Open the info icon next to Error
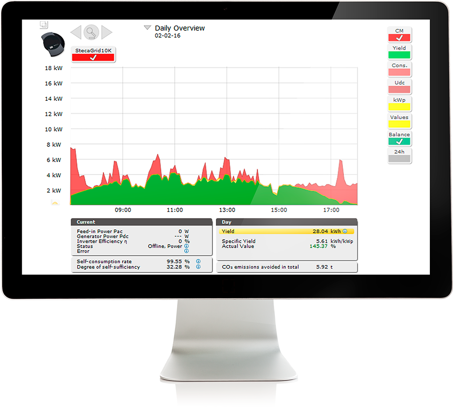 click(x=187, y=251)
